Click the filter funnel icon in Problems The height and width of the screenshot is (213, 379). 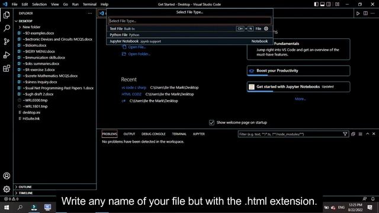tap(345, 134)
